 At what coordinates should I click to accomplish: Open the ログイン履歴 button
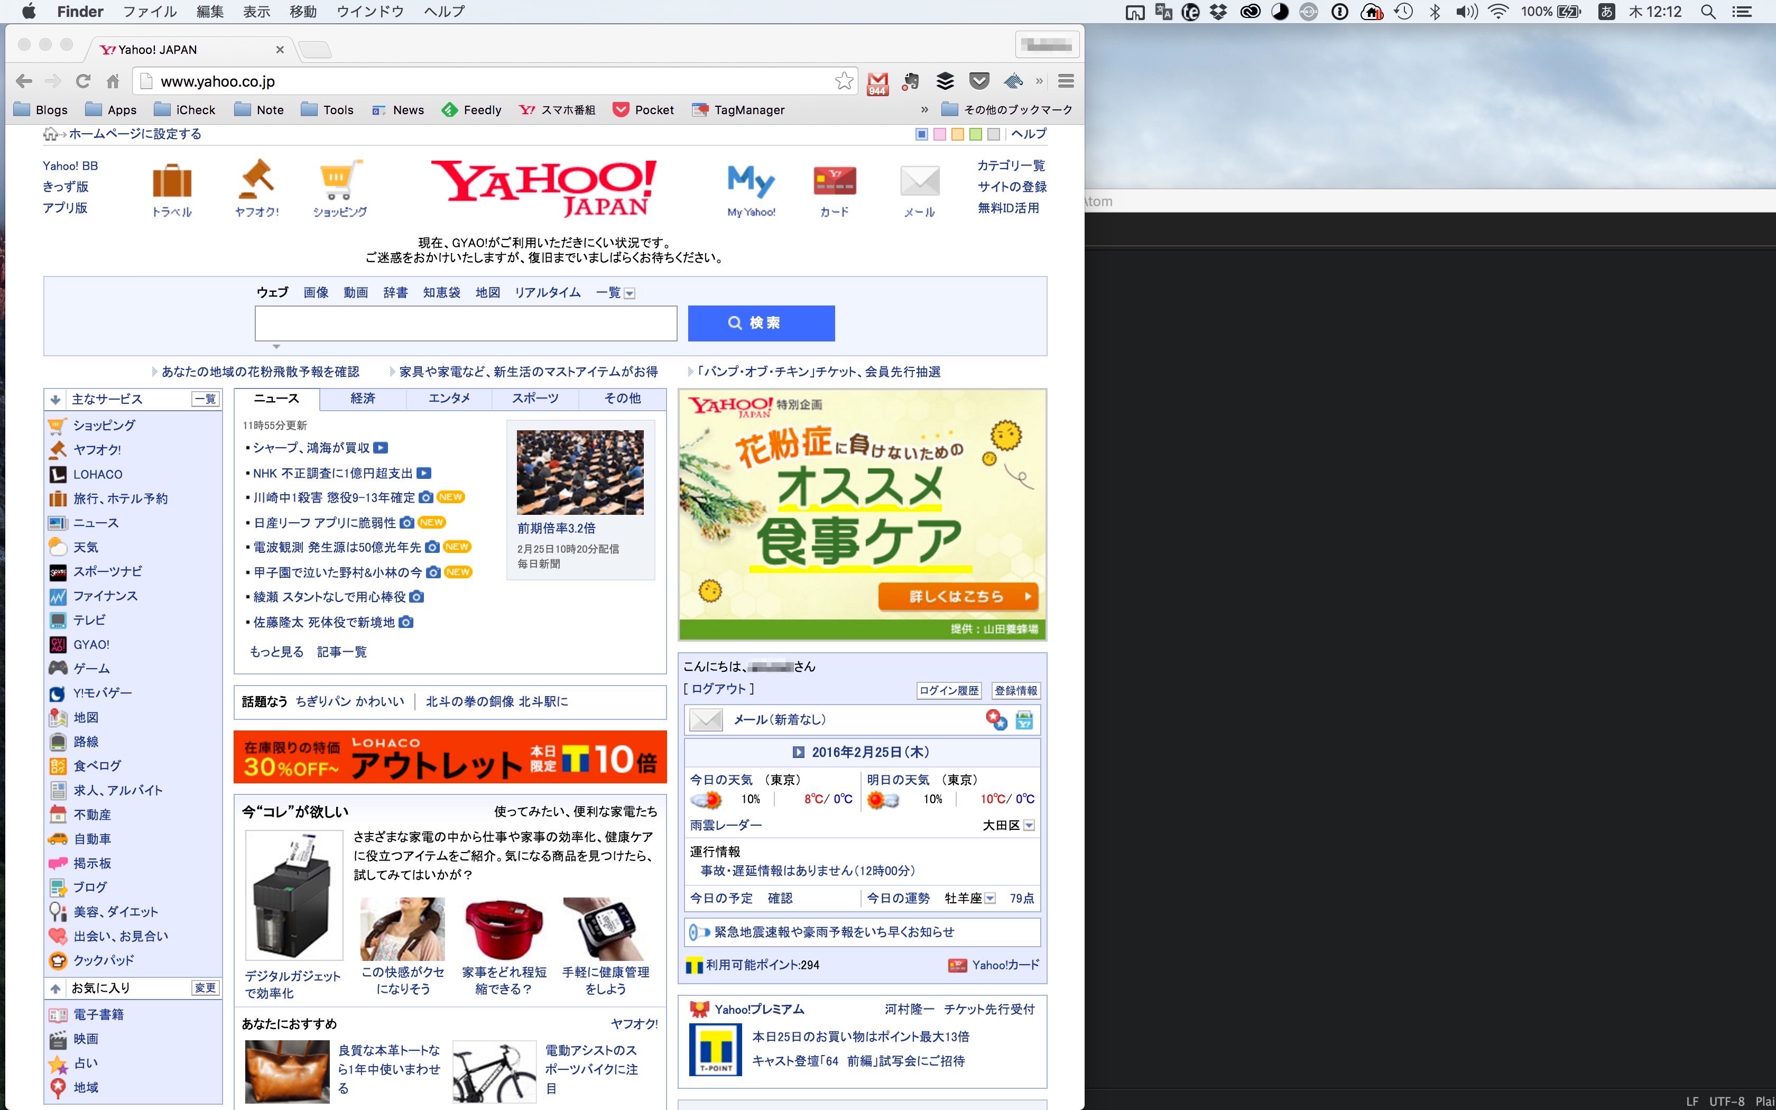tap(949, 690)
